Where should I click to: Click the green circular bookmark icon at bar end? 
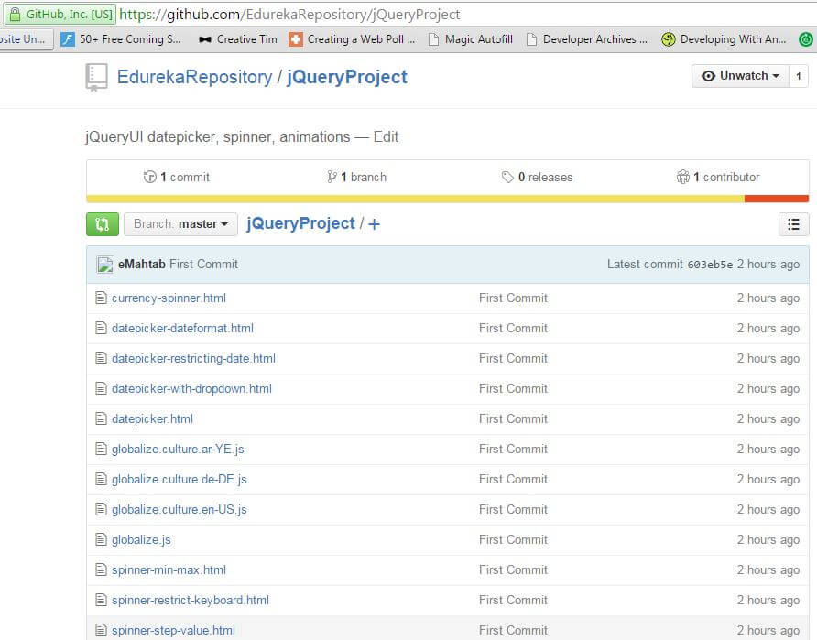point(805,39)
